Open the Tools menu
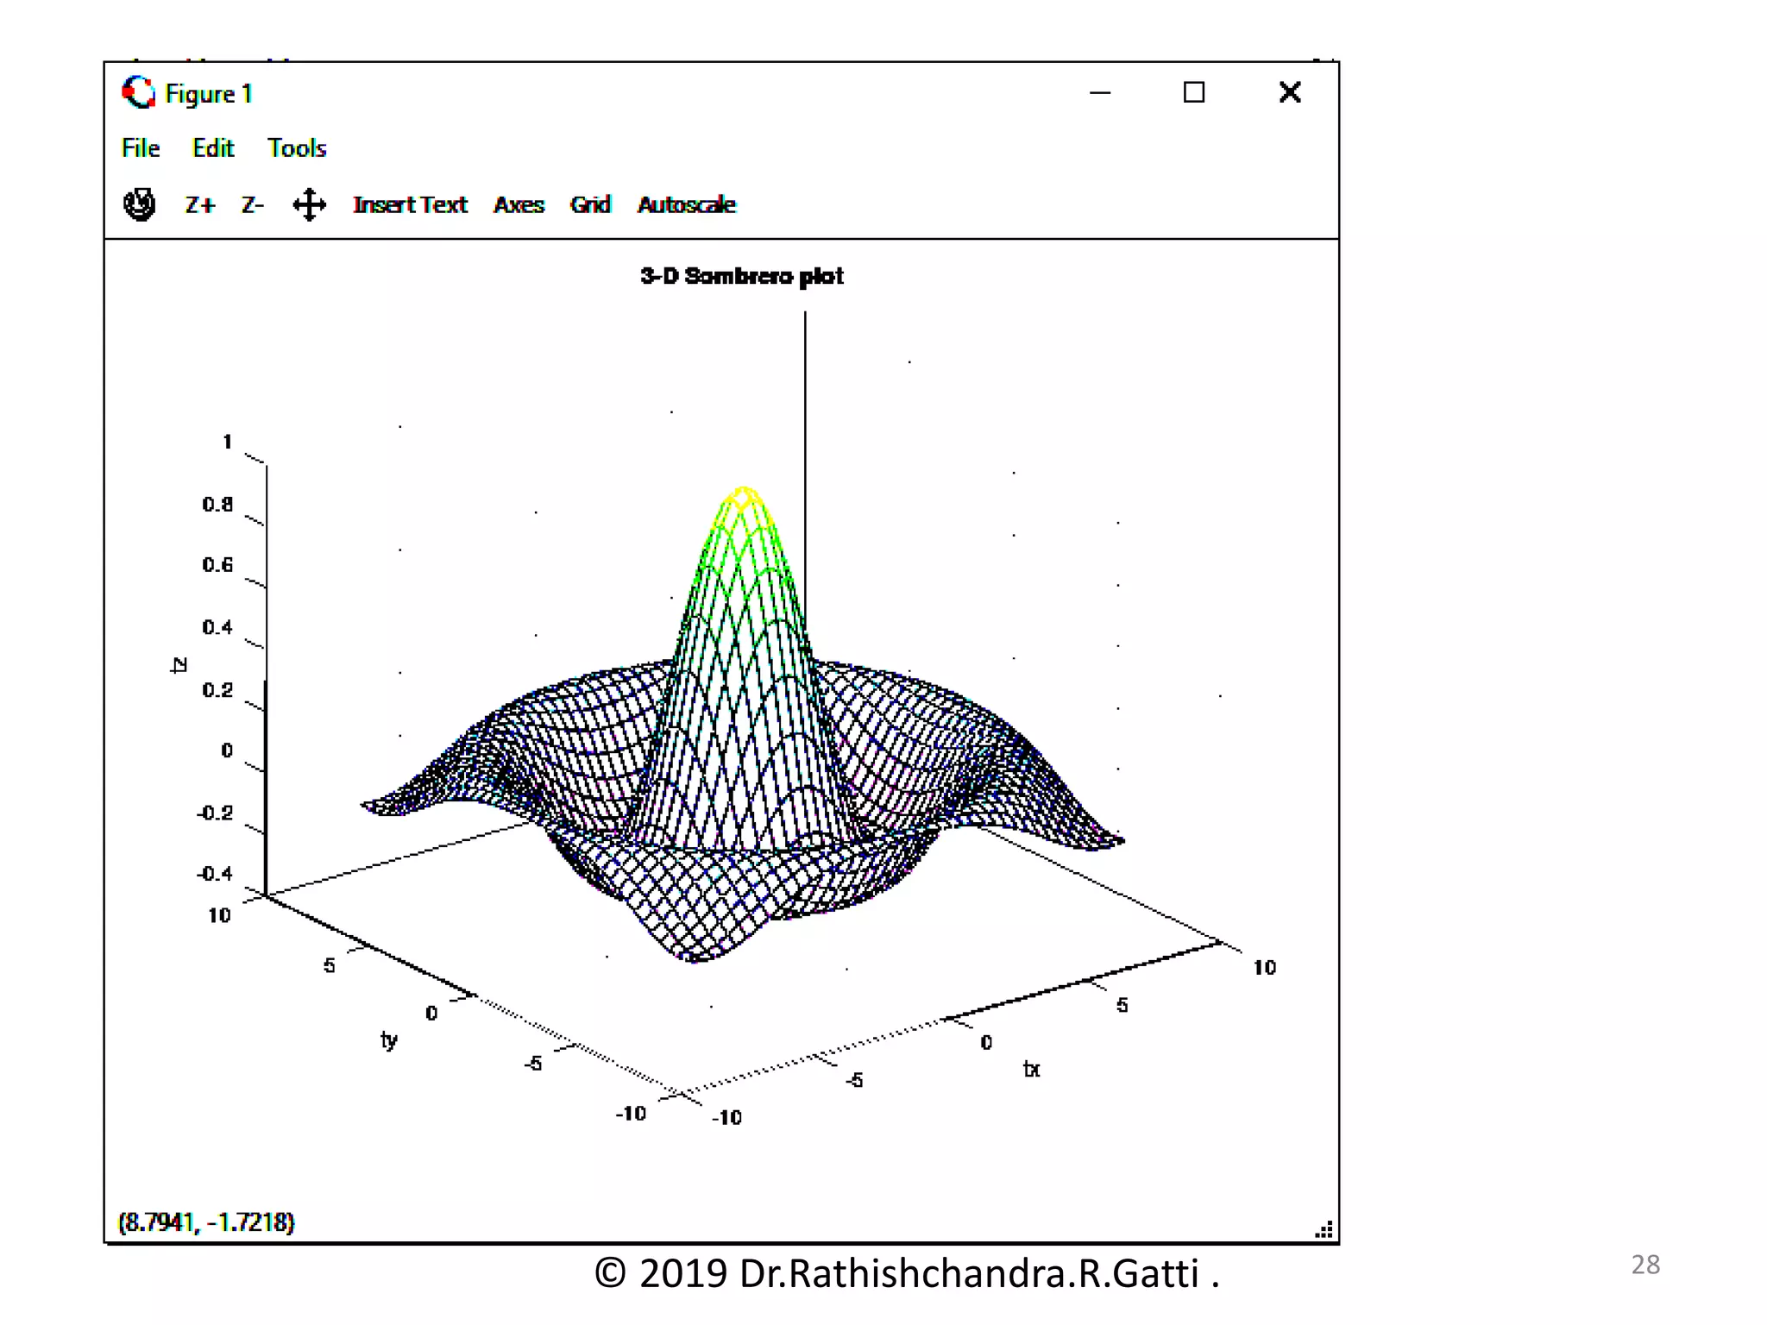Image resolution: width=1767 pixels, height=1325 pixels. 297,148
